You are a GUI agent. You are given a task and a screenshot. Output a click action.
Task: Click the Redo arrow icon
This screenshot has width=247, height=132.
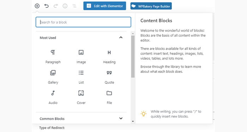(x=56, y=6)
